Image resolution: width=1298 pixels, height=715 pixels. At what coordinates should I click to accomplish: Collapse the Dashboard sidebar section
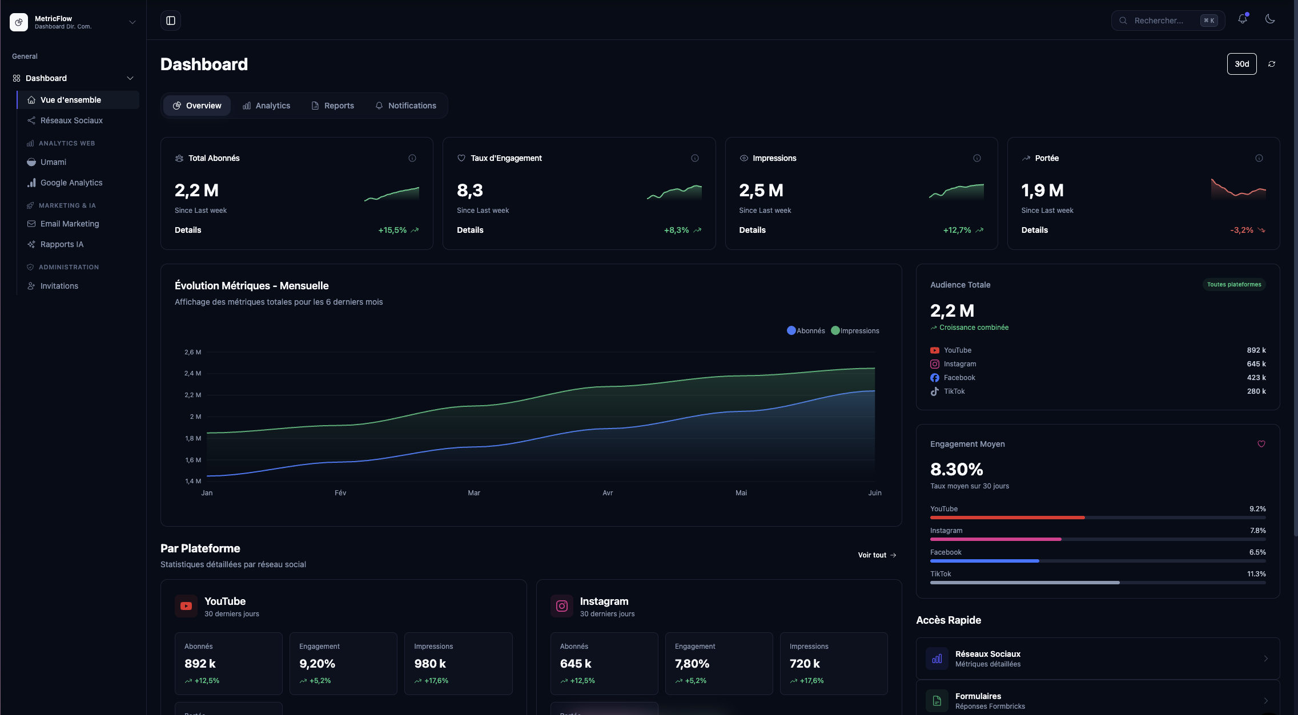(x=130, y=78)
